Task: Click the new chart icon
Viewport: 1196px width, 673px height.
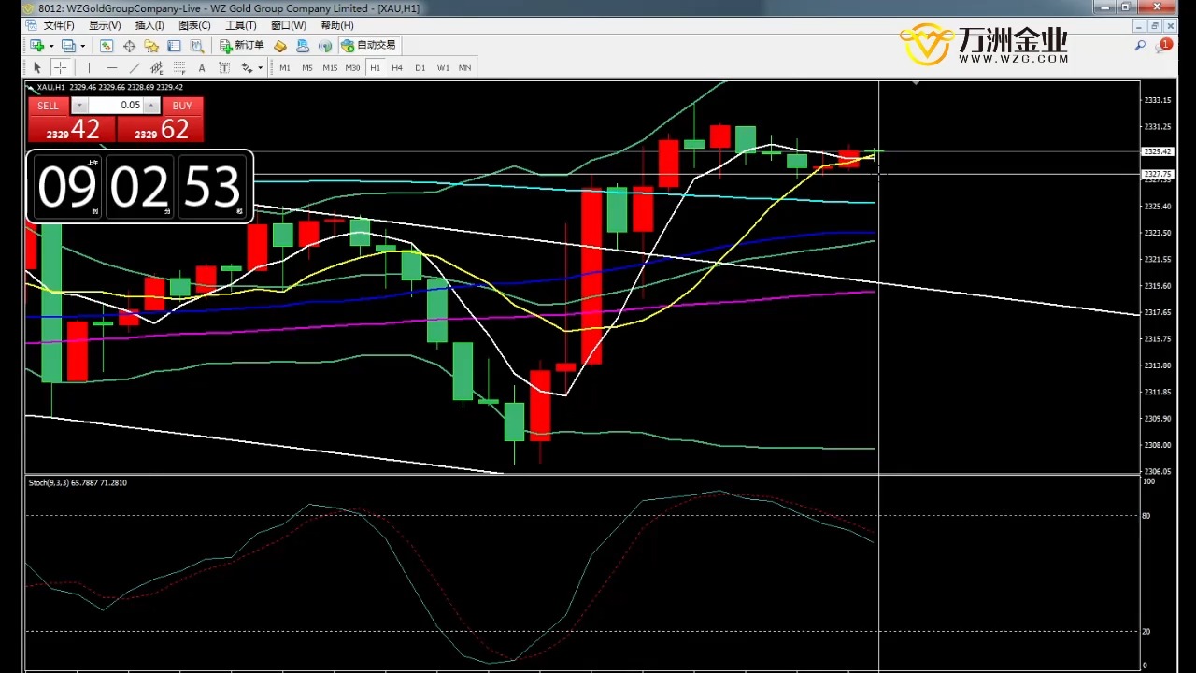Action: pos(37,45)
